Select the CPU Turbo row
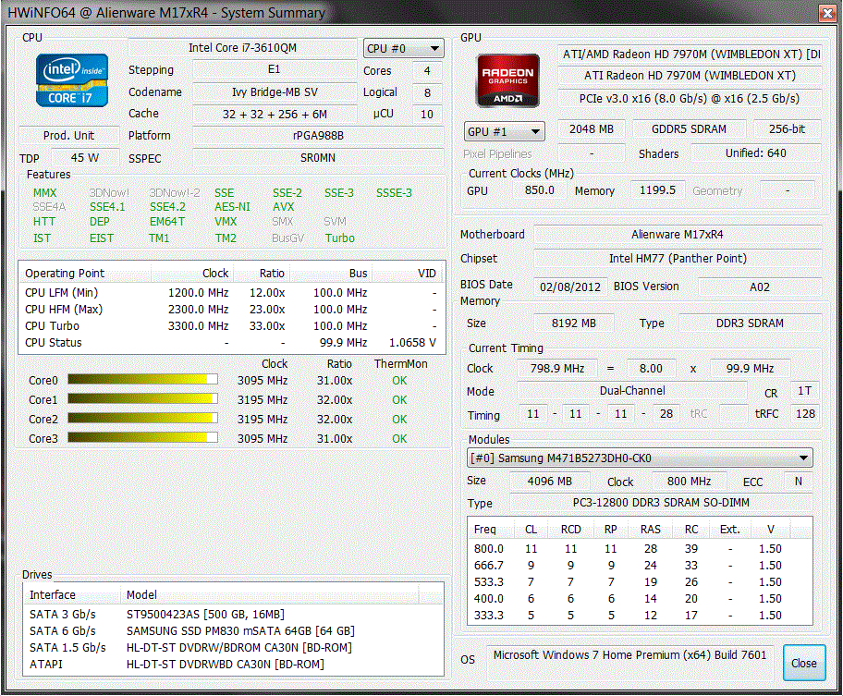The image size is (843, 696). [232, 326]
